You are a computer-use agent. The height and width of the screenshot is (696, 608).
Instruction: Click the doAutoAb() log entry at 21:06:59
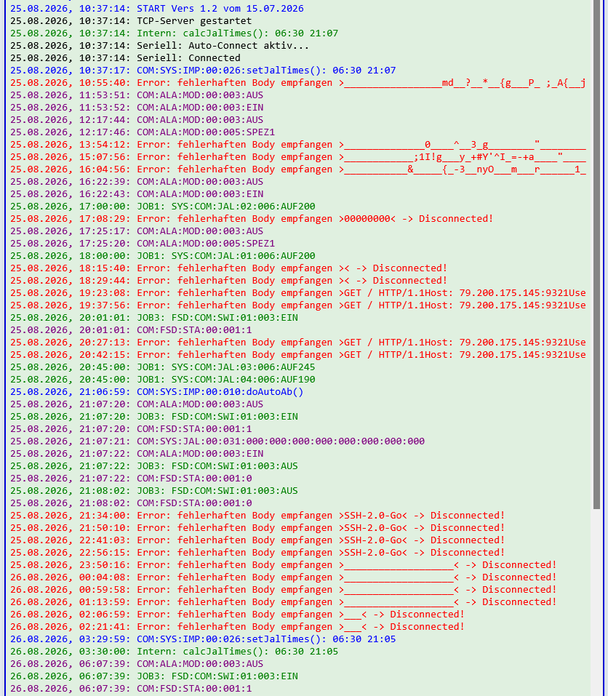tap(156, 392)
